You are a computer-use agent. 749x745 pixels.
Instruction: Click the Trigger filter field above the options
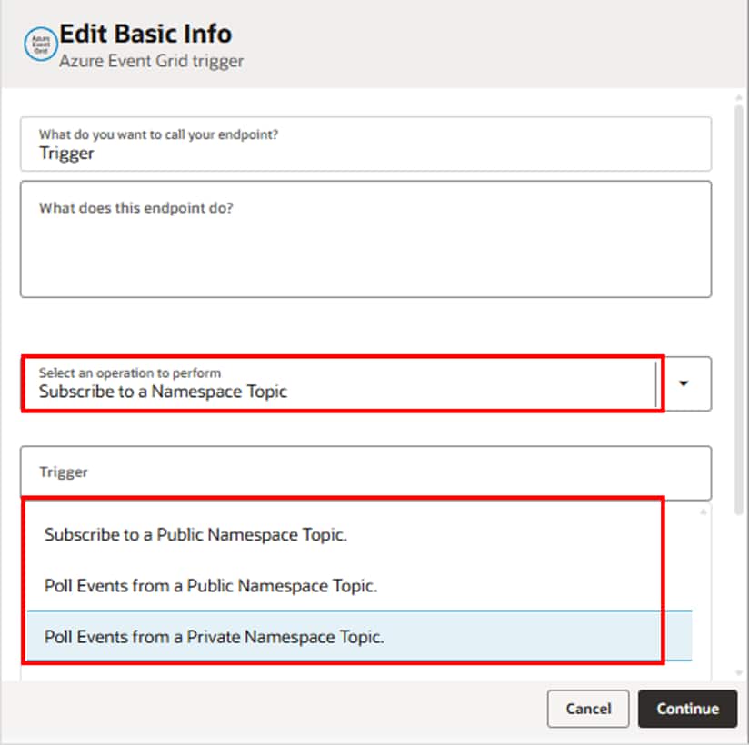tap(365, 472)
